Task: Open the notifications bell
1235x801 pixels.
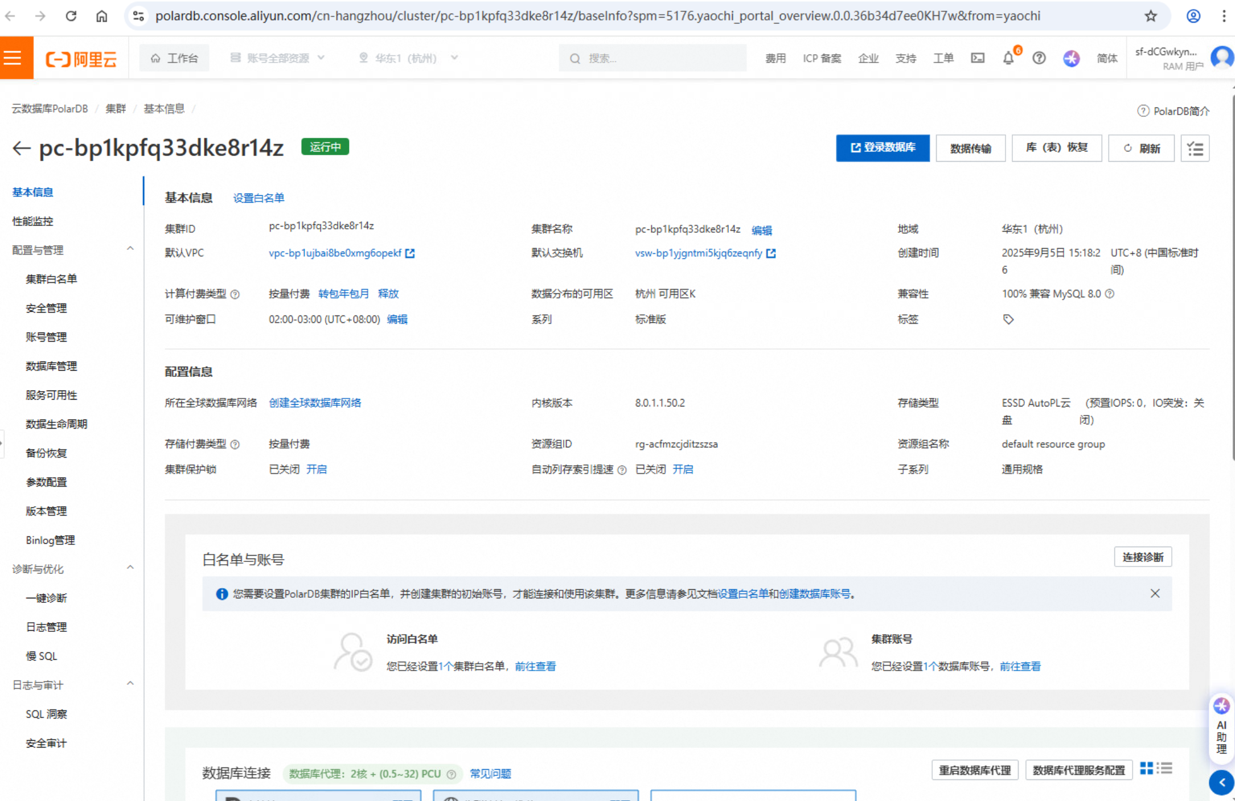Action: pos(1008,58)
